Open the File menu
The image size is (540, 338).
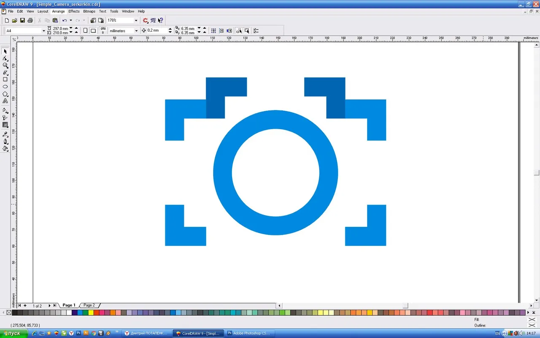click(x=11, y=11)
